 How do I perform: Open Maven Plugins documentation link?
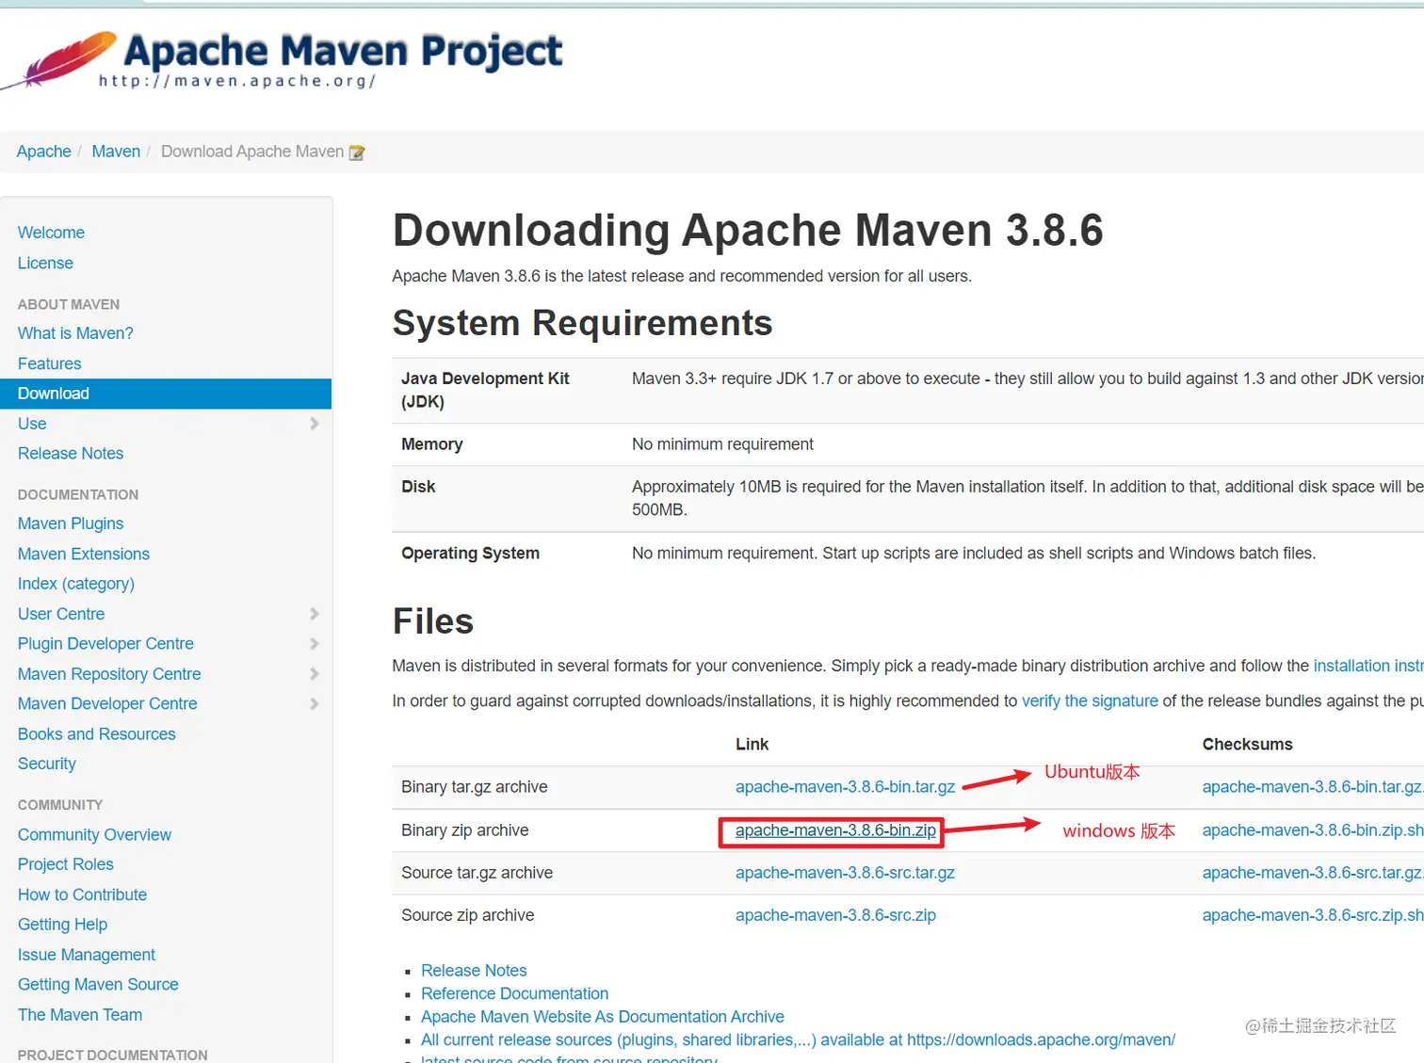click(x=71, y=523)
